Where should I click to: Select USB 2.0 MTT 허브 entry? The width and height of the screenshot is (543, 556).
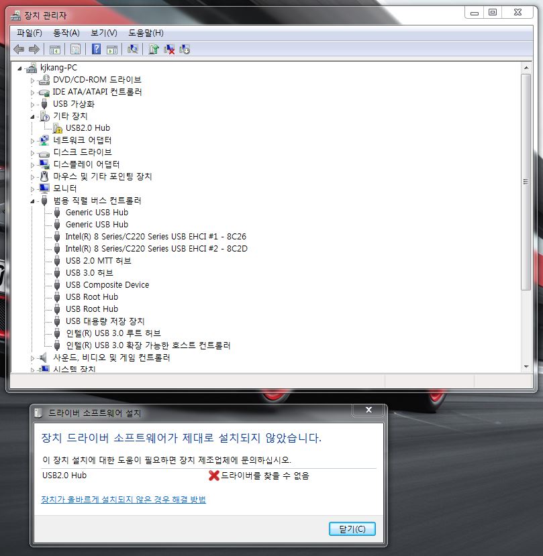coord(98,261)
